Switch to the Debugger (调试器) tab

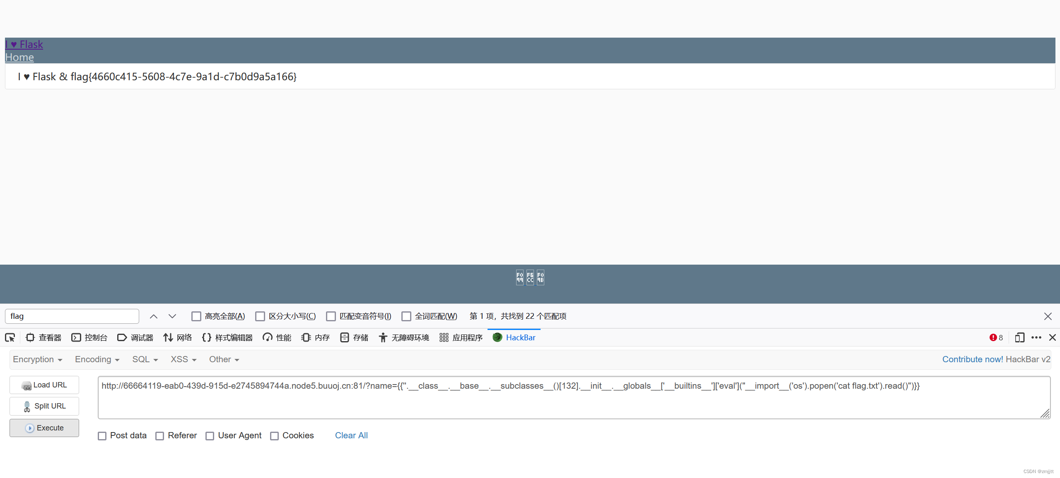pyautogui.click(x=135, y=338)
